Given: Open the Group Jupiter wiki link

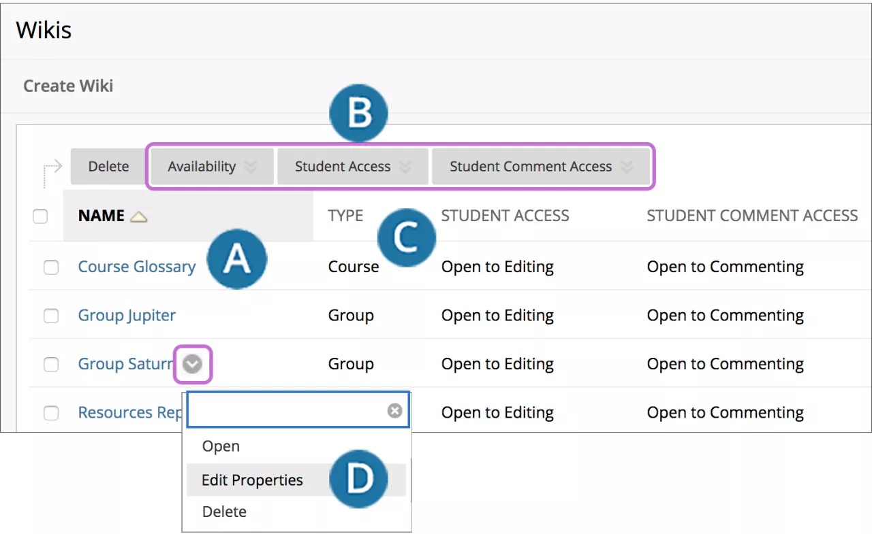Looking at the screenshot, I should coord(127,316).
